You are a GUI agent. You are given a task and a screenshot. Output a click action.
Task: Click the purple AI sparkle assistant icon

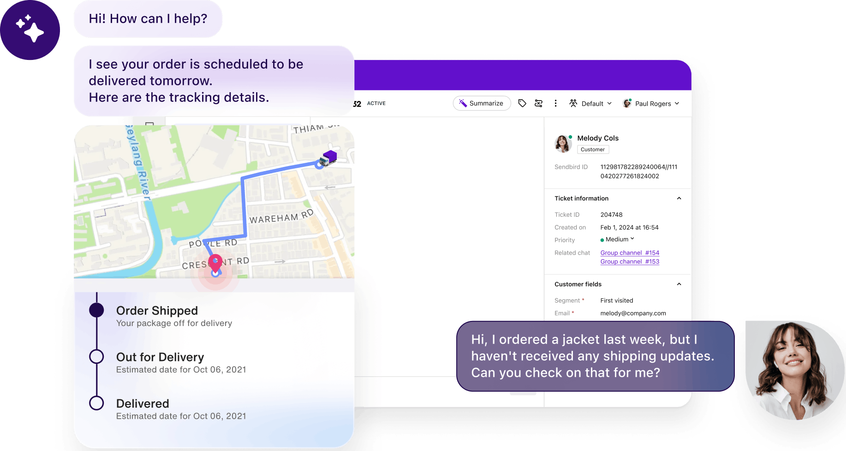point(30,30)
